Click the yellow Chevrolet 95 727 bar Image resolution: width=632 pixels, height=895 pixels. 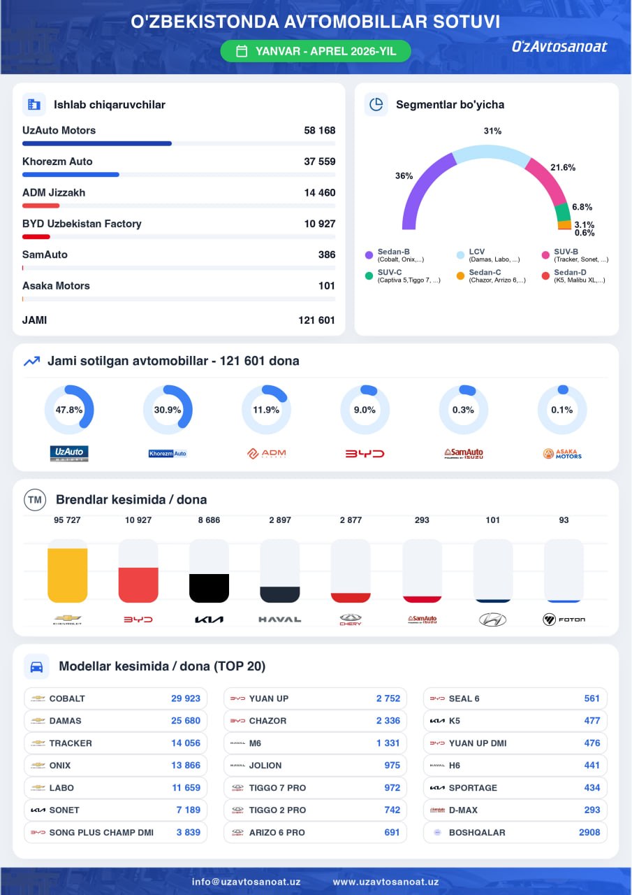[68, 575]
